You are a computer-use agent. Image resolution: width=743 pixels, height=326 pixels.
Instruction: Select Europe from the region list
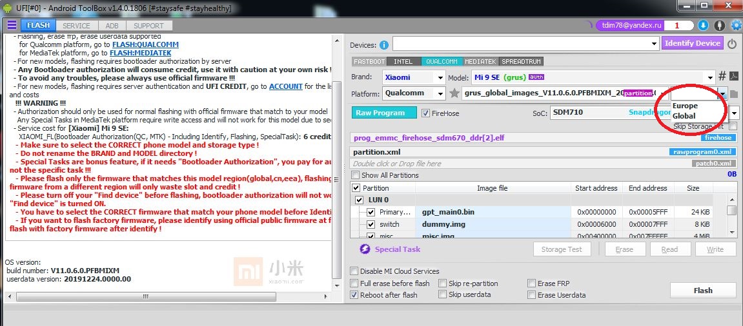(x=685, y=106)
